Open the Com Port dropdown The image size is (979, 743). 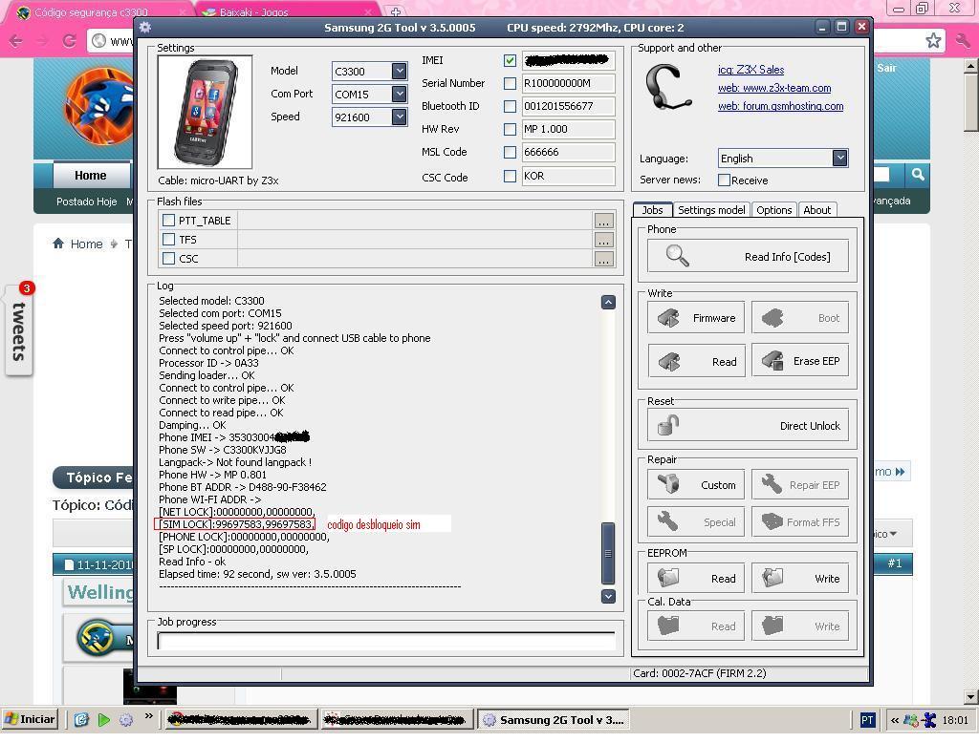[x=399, y=95]
